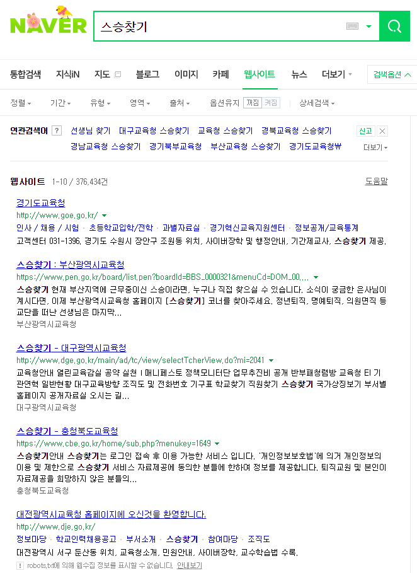Screen dimensions: 417x573
Task: Open 인사 / 채용 / 시험 sublink
Action: click(x=47, y=228)
